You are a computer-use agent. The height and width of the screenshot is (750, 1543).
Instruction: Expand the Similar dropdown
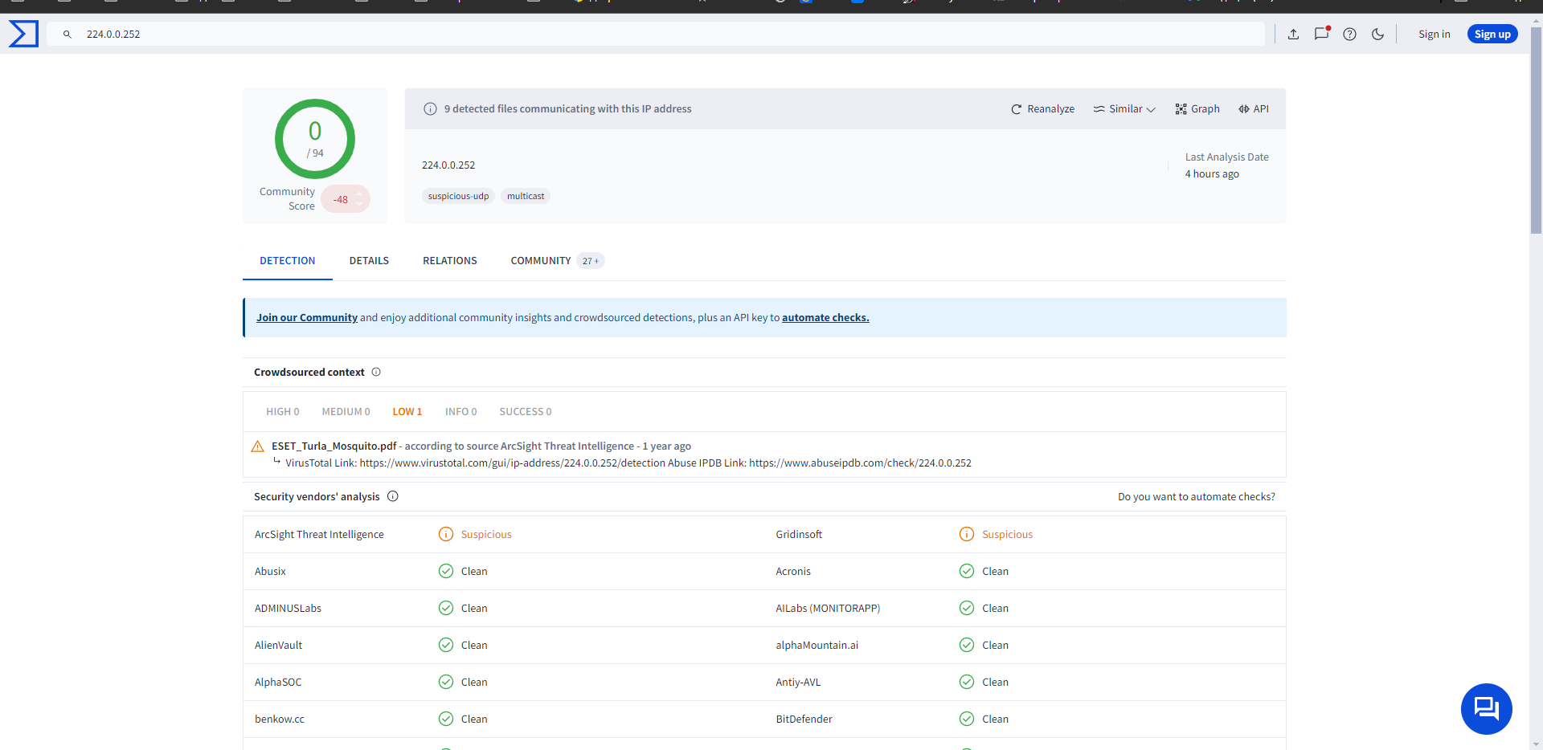(x=1123, y=109)
